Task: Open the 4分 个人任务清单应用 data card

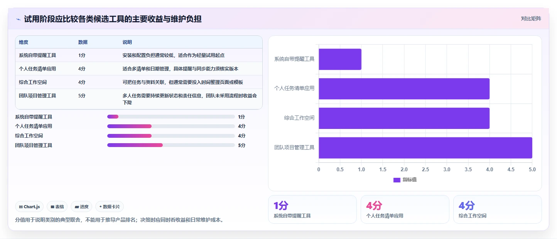Action: (x=405, y=209)
